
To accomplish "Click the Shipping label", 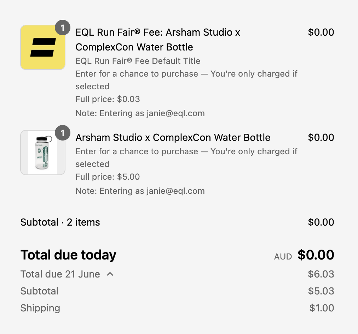I will click(x=40, y=308).
